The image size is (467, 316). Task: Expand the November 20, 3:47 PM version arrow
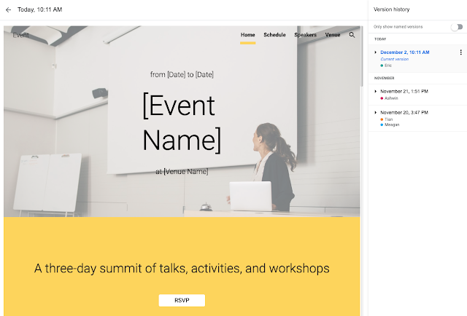tap(375, 113)
